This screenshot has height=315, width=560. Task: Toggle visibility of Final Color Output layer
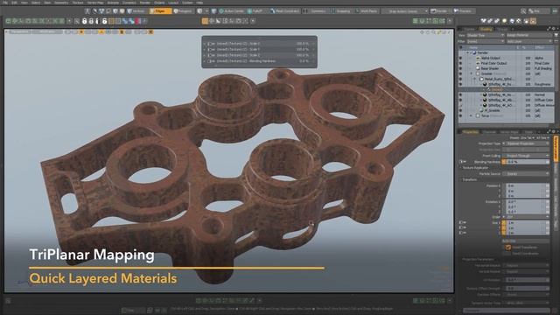tap(461, 63)
